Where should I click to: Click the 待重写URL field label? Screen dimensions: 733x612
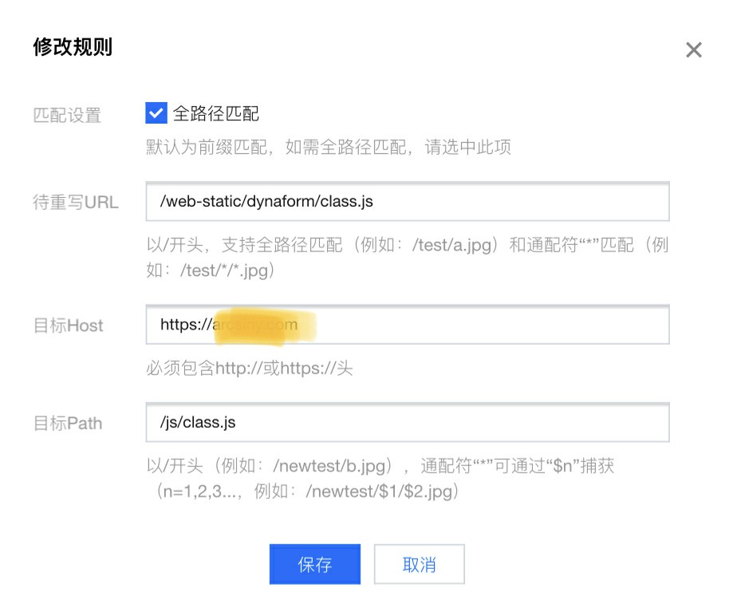point(75,202)
